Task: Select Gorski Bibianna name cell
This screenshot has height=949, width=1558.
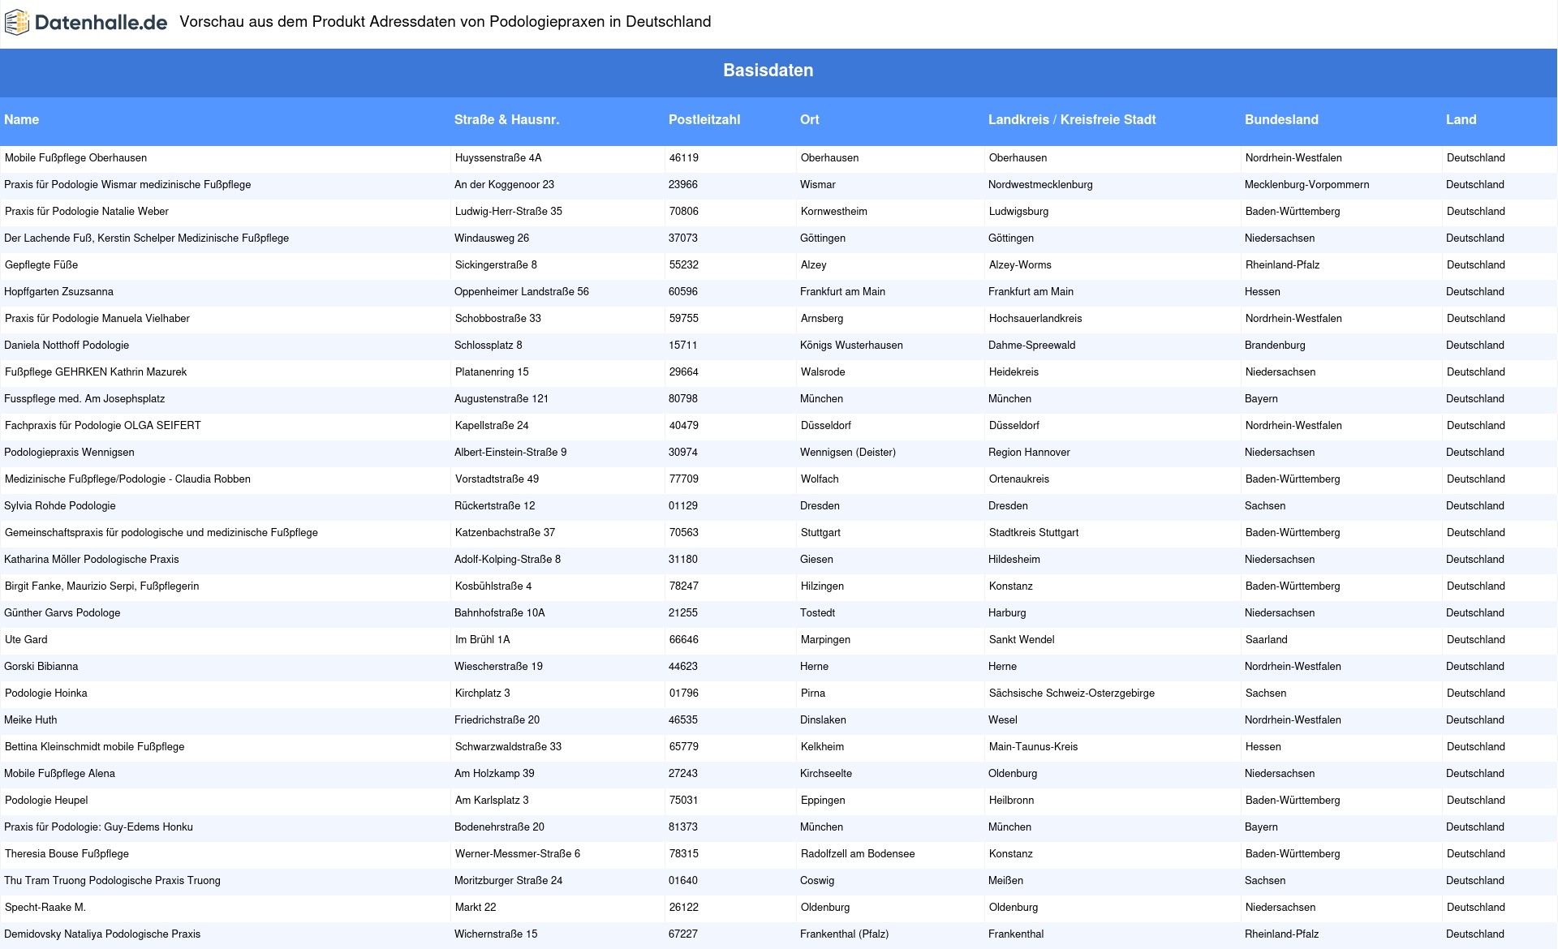Action: point(41,667)
